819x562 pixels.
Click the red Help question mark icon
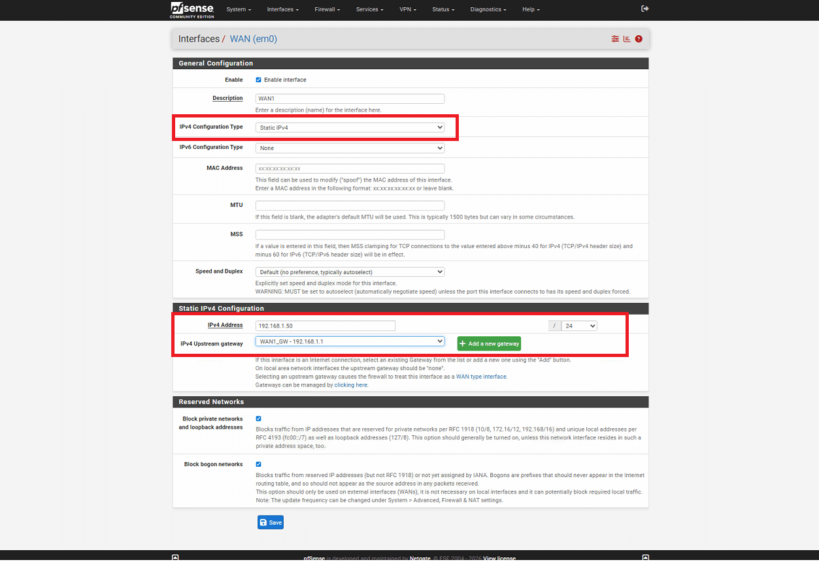point(639,39)
